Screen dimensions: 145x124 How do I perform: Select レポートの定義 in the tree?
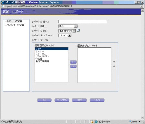click(15, 21)
